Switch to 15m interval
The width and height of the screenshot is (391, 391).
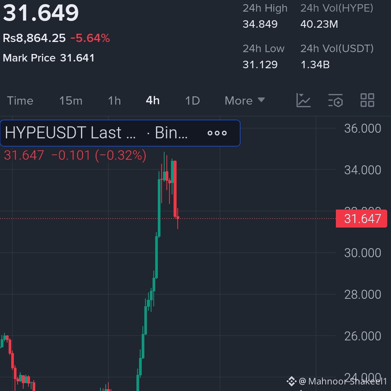coord(70,101)
